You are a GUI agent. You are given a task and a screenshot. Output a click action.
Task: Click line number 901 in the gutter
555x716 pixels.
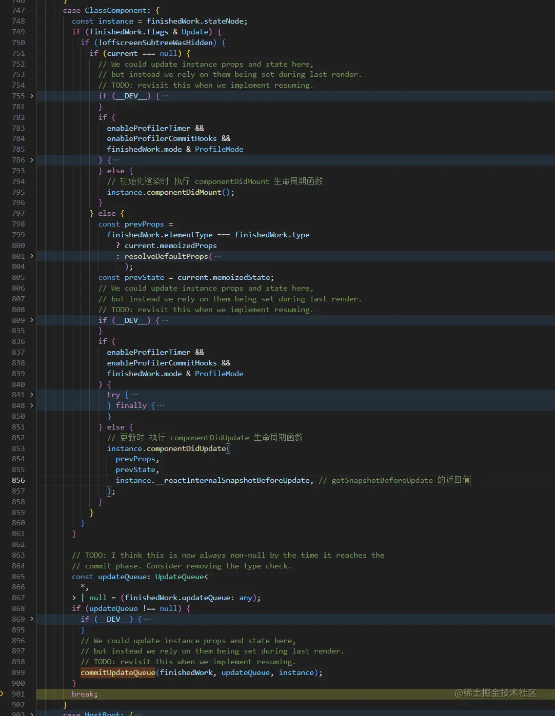point(18,694)
